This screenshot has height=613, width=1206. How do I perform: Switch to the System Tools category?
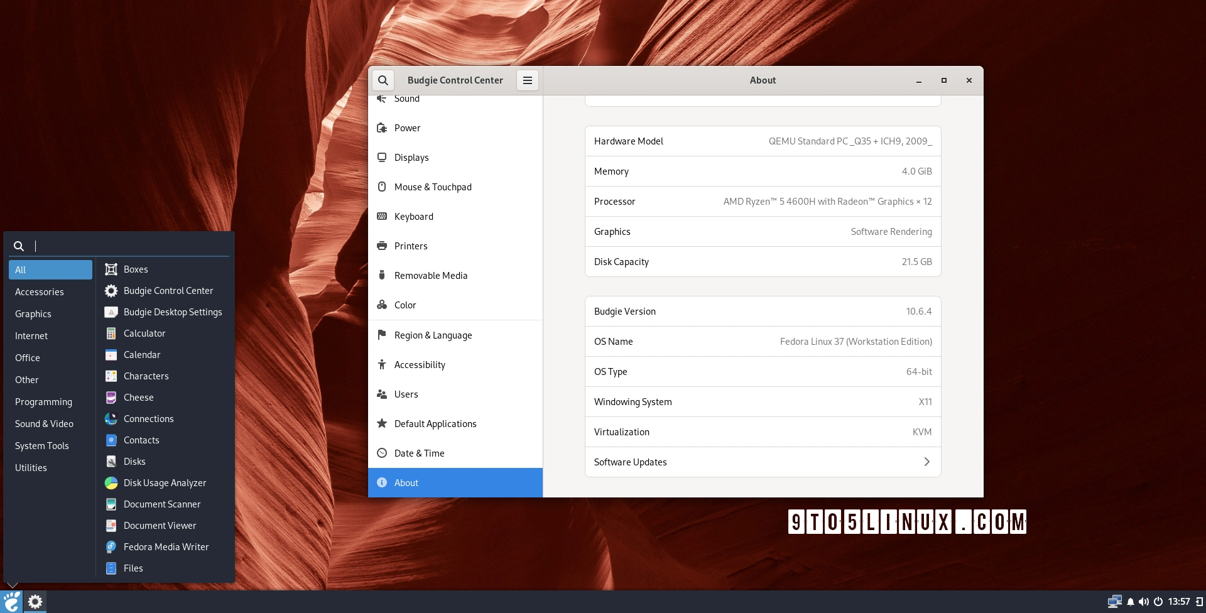click(42, 446)
